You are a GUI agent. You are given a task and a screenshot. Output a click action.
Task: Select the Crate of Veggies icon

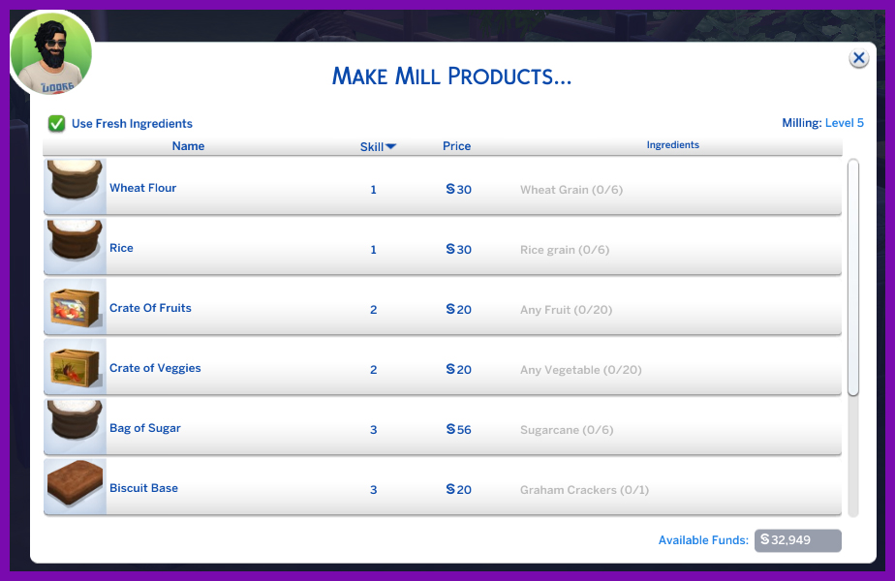75,366
